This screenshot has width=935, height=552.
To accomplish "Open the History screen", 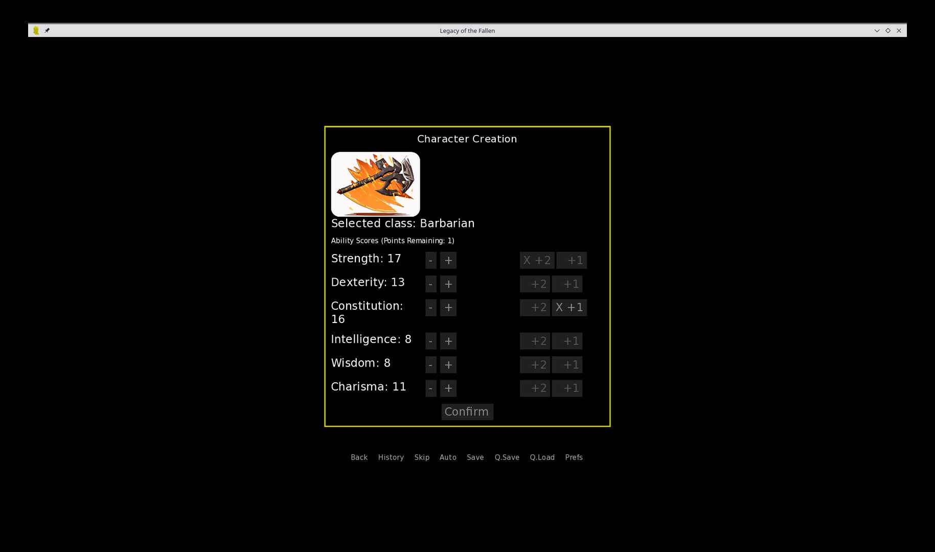I will 391,457.
